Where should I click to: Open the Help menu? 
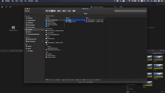pos(37,1)
